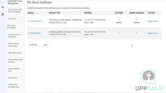Select Runtime radio for localhost certificate

(x=119, y=20)
